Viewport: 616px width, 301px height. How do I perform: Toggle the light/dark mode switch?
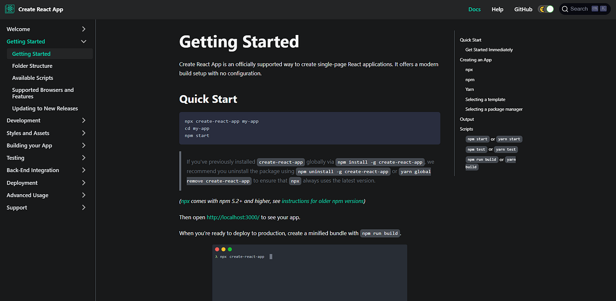tap(546, 9)
